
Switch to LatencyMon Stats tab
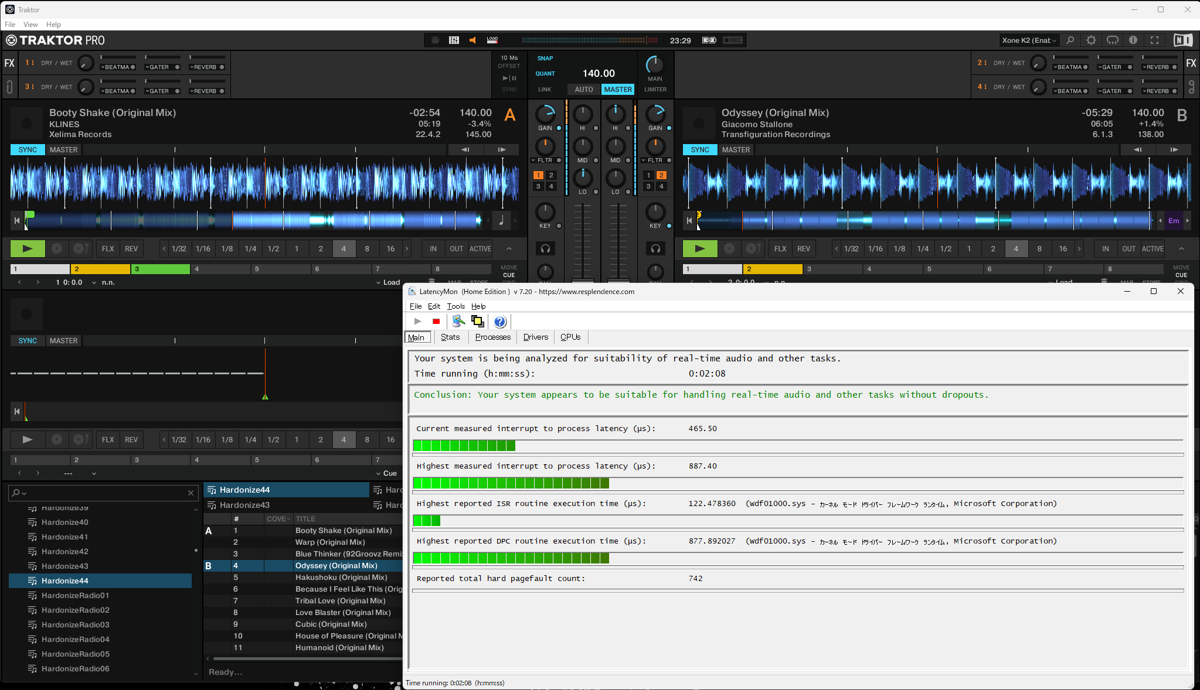450,337
